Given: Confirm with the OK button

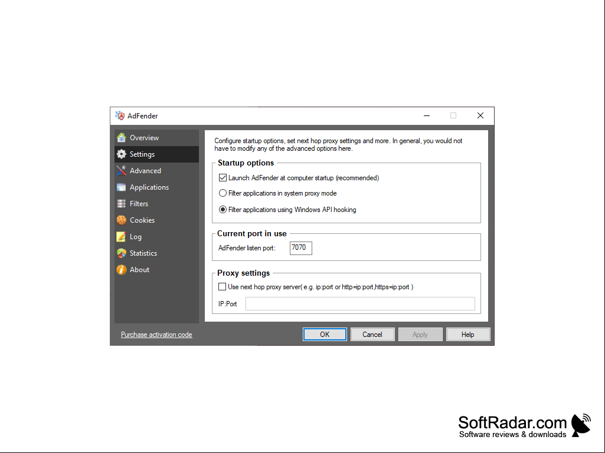Looking at the screenshot, I should [325, 335].
